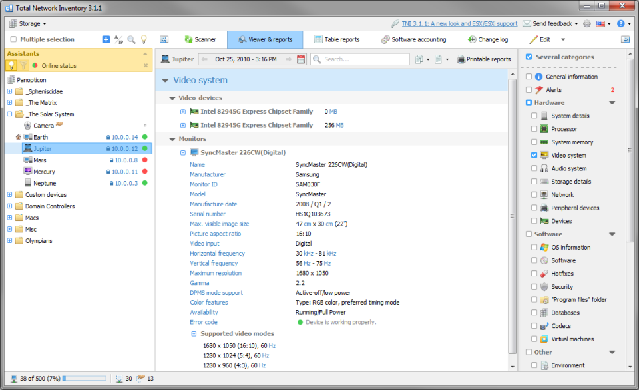Uncheck Several categories checkbox
The width and height of the screenshot is (639, 390).
(x=529, y=57)
